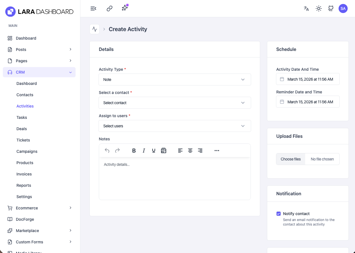Image resolution: width=355 pixels, height=253 pixels.
Task: Open Tickets in CRM menu
Action: pos(23,140)
